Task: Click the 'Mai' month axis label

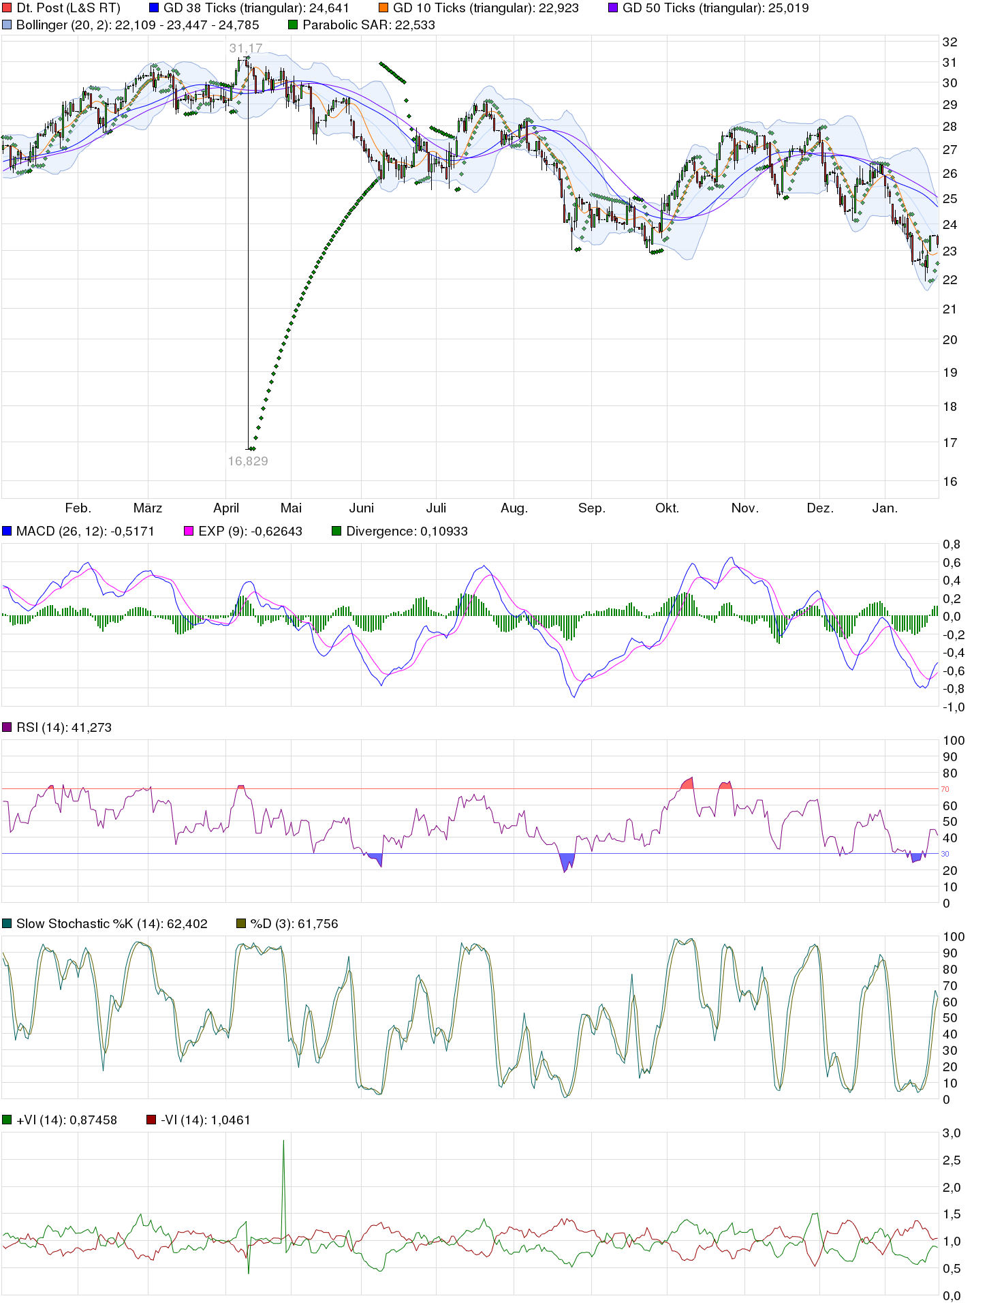Action: (x=291, y=508)
